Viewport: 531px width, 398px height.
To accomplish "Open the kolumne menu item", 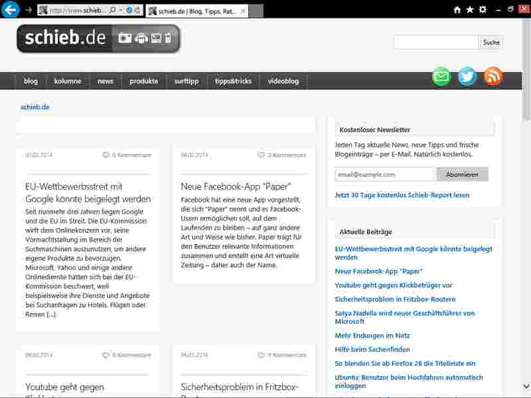I will tap(68, 81).
